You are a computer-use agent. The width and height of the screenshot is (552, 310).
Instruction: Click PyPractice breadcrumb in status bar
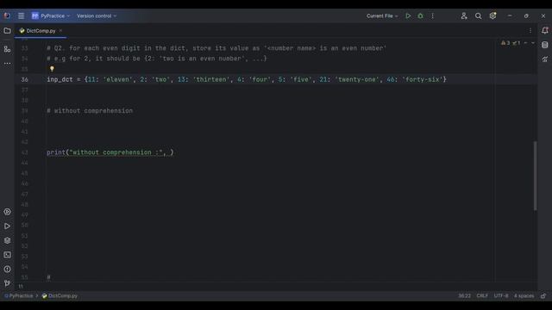pos(19,296)
